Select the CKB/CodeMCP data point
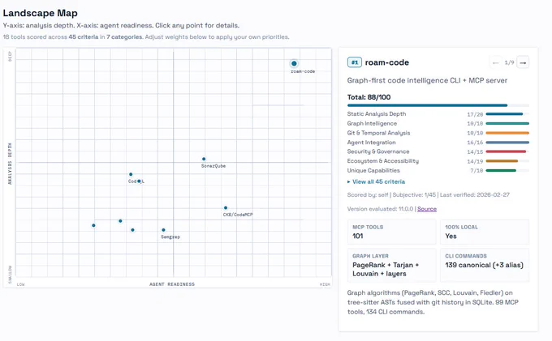This screenshot has width=552, height=341. 226,208
